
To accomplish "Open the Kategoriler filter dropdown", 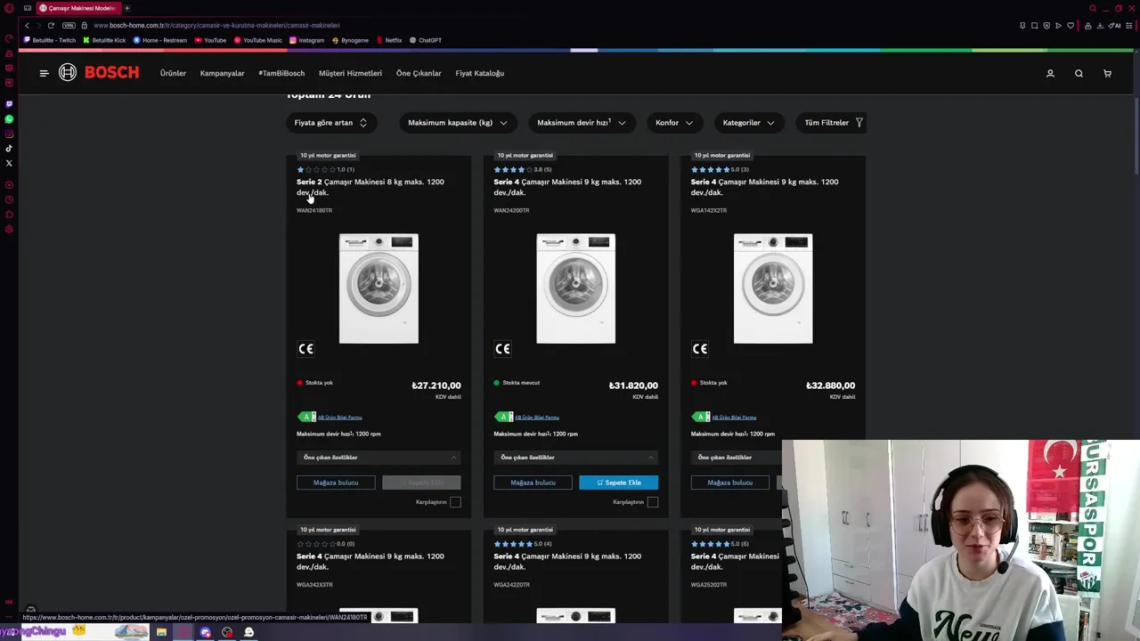I will [x=749, y=123].
